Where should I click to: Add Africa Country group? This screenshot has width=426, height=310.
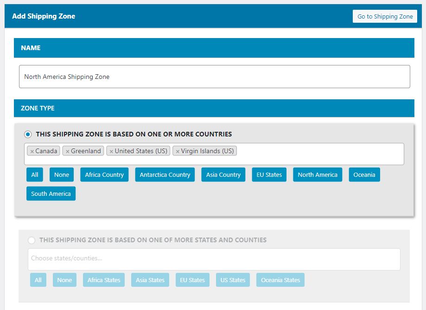[x=104, y=174]
